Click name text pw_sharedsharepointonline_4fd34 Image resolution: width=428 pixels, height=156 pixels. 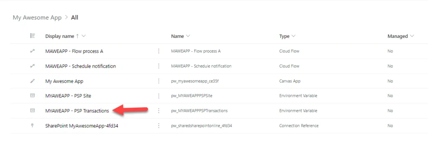(x=201, y=126)
